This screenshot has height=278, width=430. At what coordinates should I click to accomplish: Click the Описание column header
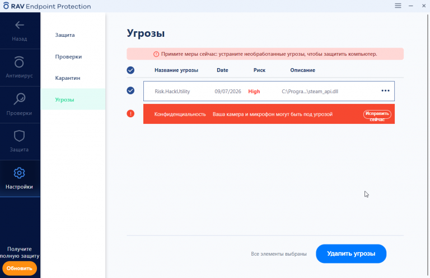pos(303,70)
